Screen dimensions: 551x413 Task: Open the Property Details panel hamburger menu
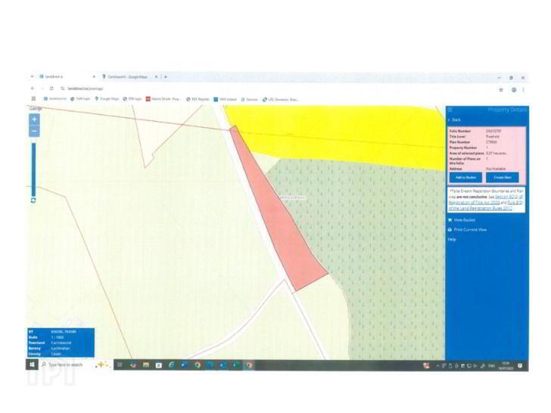point(450,110)
